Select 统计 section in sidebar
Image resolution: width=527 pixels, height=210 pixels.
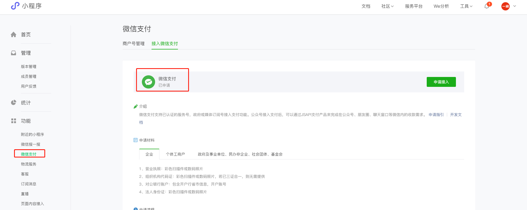point(26,103)
